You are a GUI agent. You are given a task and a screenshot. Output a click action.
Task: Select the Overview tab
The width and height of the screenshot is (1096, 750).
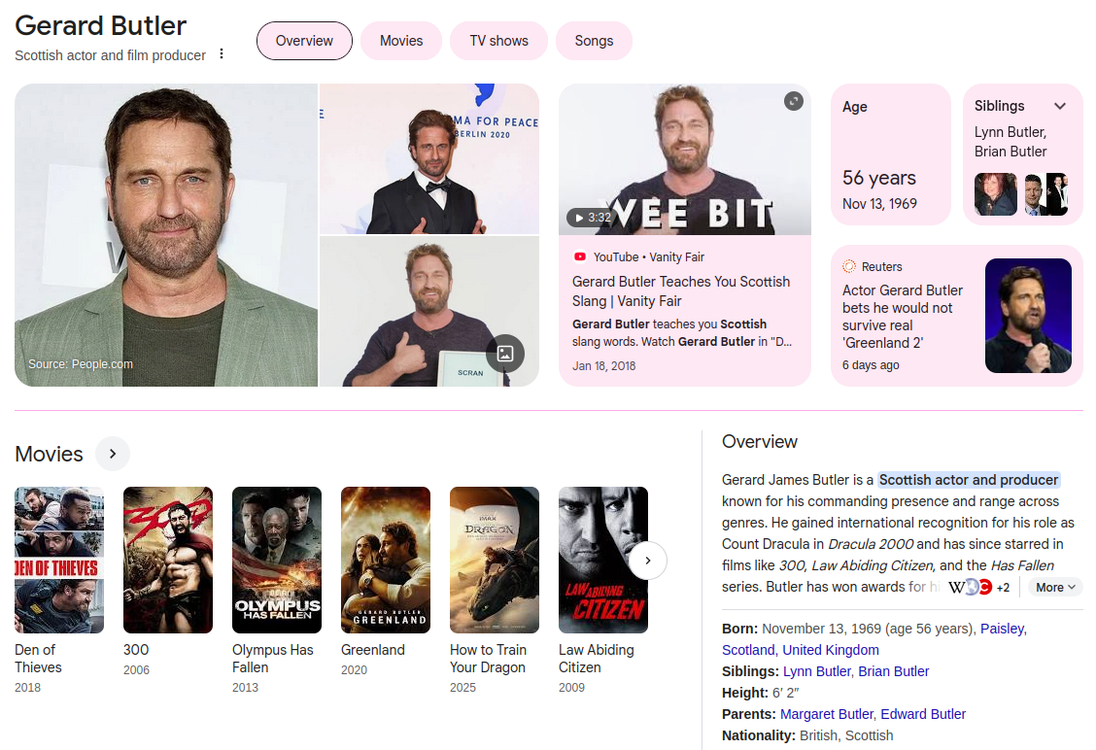pyautogui.click(x=304, y=41)
